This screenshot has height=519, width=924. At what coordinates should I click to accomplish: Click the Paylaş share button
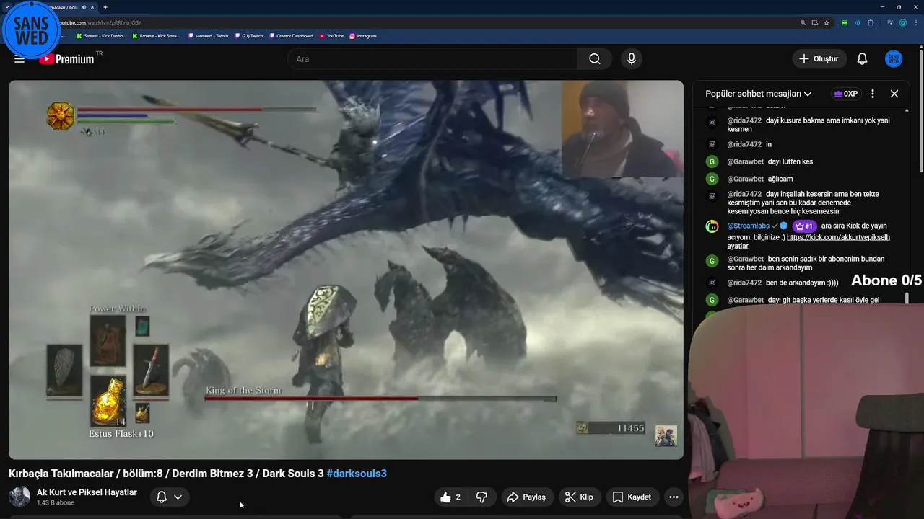(526, 497)
